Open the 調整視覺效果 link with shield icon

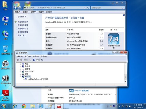coord(23,22)
